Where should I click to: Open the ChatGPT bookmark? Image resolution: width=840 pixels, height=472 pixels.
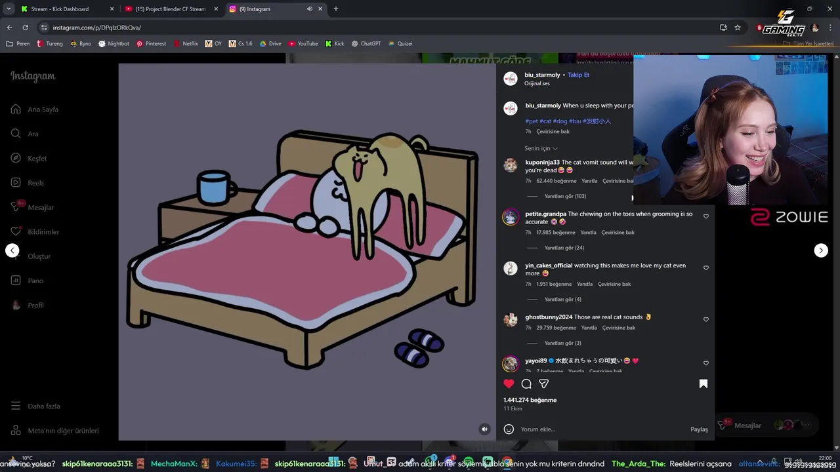click(x=366, y=44)
